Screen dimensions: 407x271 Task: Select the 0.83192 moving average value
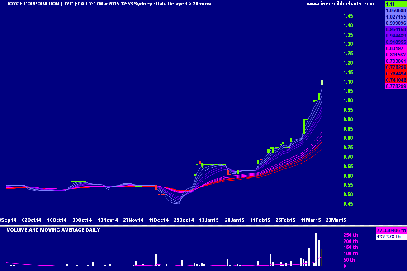(x=396, y=48)
